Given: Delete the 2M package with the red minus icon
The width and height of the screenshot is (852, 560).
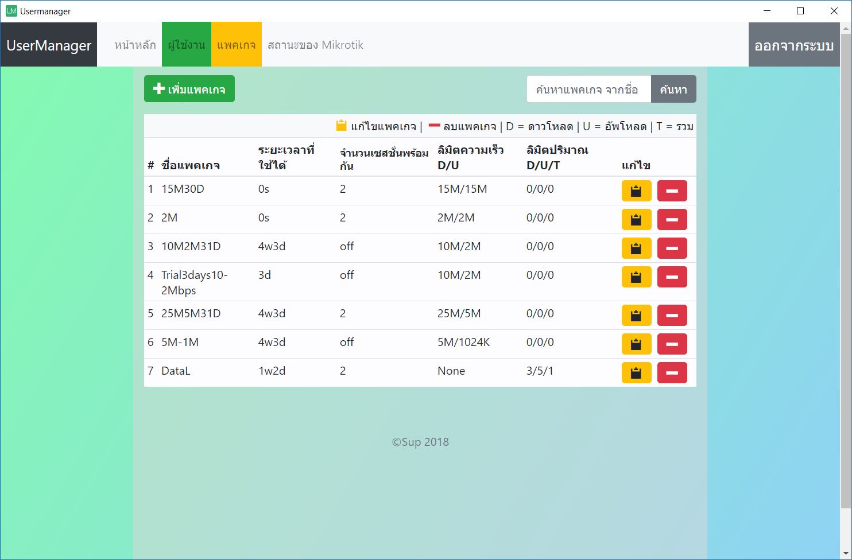Looking at the screenshot, I should [672, 220].
